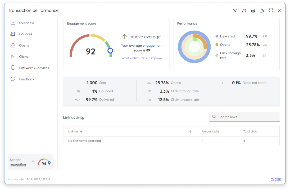290x190 pixels.
Task: Expand dialog to full screen
Action: (271, 11)
